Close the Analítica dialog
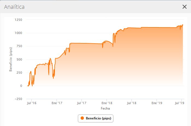This screenshot has width=191, height=126. [184, 7]
